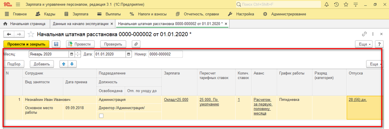This screenshot has height=129, width=389.
Task: Open the Настройка menu section
Action: (241, 14)
